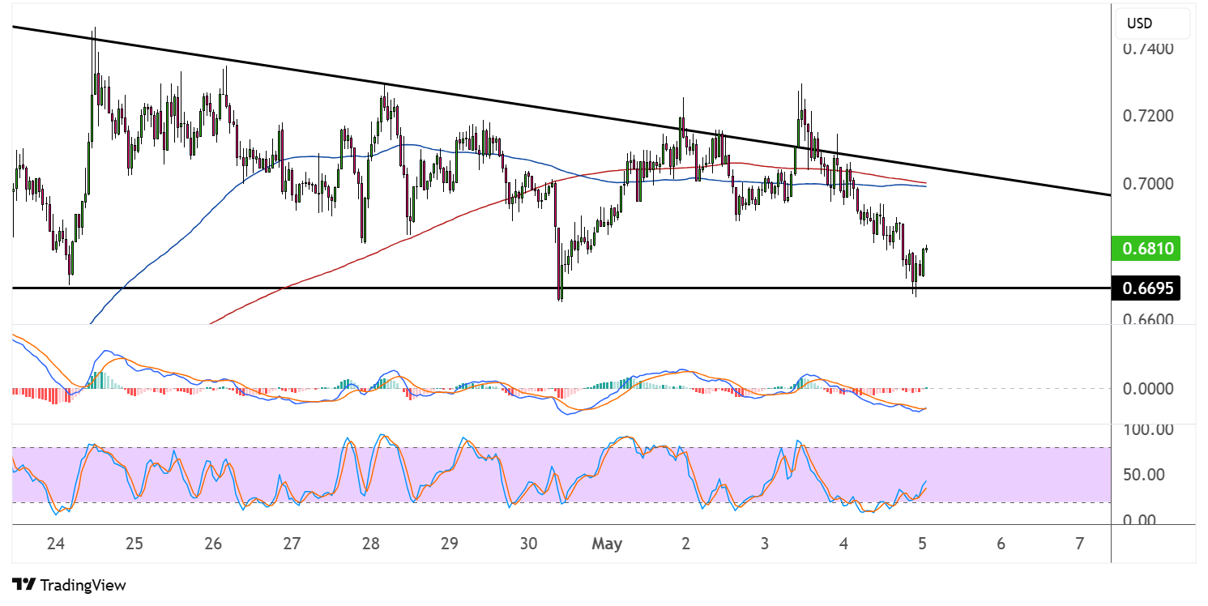The width and height of the screenshot is (1208, 606).
Task: Click date 24 on the time axis
Action: (x=56, y=544)
